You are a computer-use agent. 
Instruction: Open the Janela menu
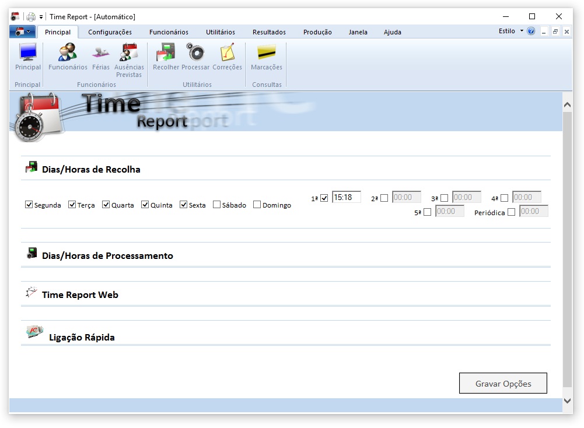(358, 32)
